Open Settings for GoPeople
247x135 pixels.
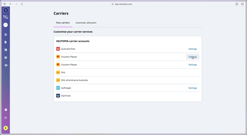point(193,88)
